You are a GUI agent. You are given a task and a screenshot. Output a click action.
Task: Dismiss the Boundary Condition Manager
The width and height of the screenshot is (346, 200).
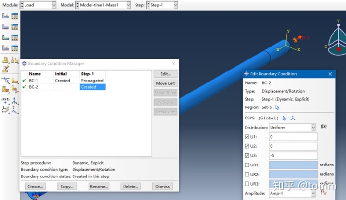pos(162,187)
